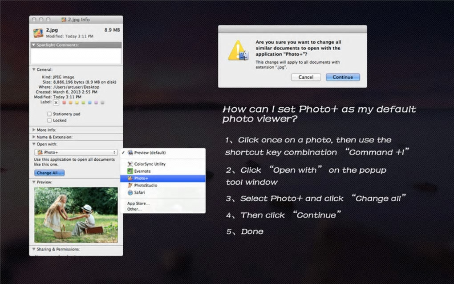454x284 pixels.
Task: Click the children picnic preview thumbnail
Action: coord(76,215)
